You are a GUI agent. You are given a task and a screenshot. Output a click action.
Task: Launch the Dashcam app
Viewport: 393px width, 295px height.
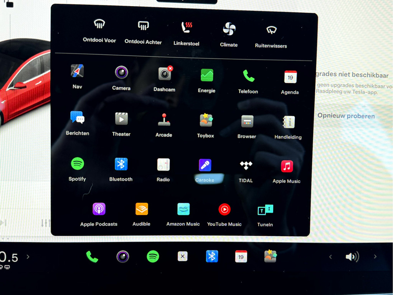click(165, 73)
